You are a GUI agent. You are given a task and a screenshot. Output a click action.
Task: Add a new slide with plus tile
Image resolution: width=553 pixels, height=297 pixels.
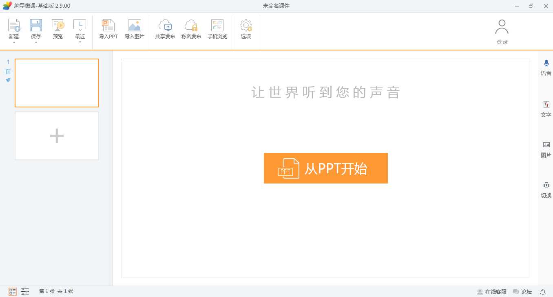[x=57, y=136]
